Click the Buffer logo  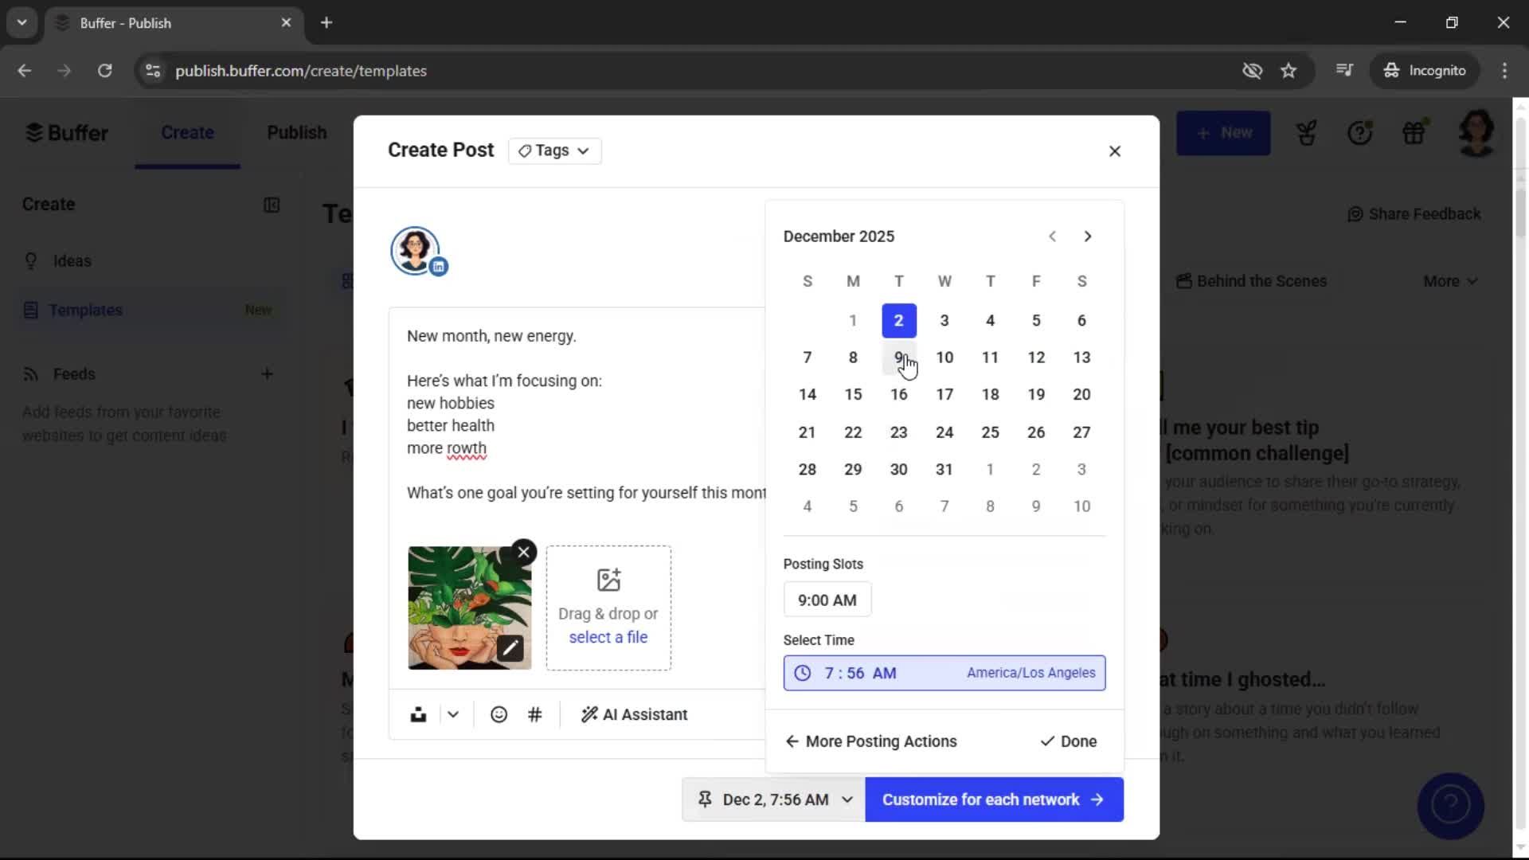coord(68,132)
